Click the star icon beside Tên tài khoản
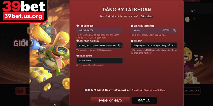 [77, 26]
